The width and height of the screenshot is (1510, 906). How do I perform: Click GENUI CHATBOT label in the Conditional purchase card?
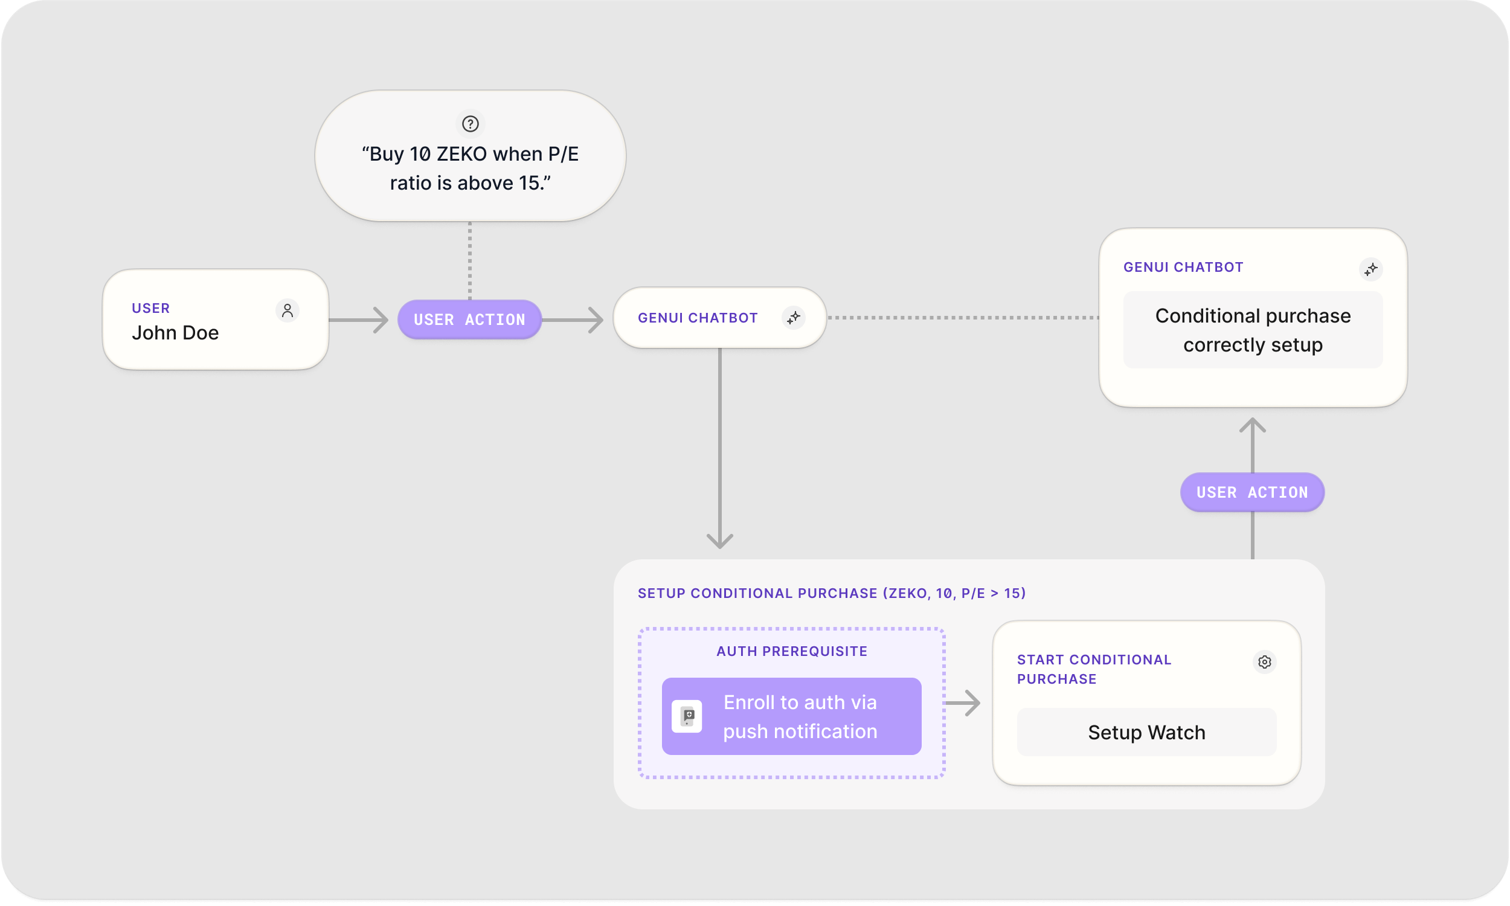[x=1183, y=268]
